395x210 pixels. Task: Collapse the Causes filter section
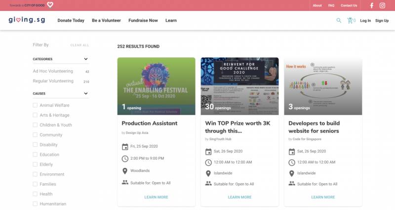tap(86, 93)
